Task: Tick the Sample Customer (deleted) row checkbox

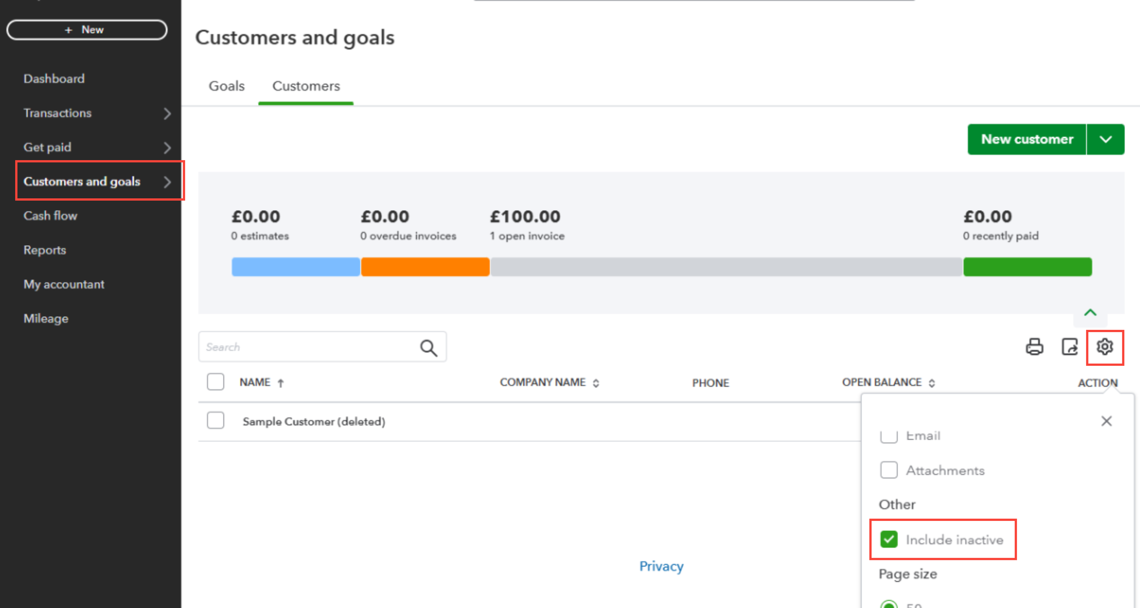Action: [x=216, y=421]
